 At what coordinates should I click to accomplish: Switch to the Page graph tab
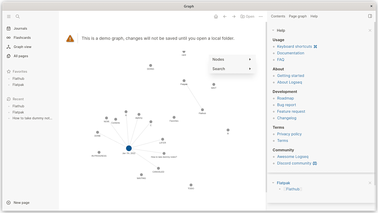[x=298, y=16]
